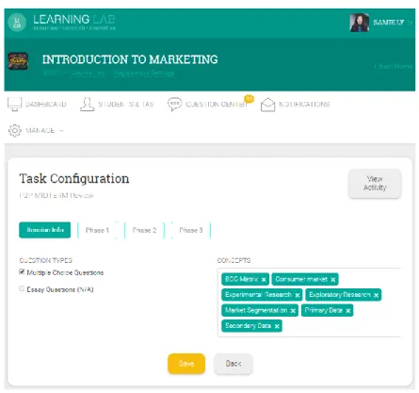Click the Students & TAs person icon

pos(87,104)
